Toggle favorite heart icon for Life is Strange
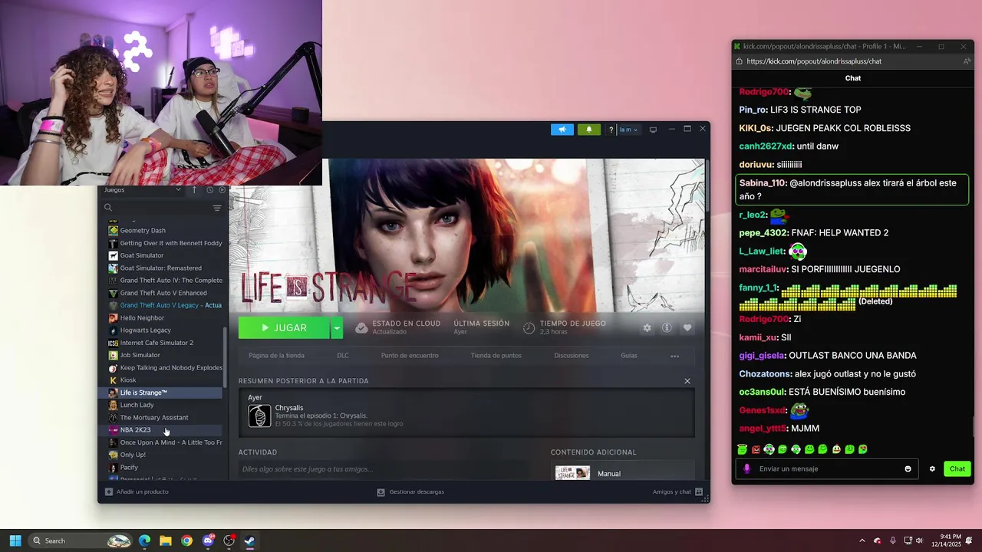Image resolution: width=982 pixels, height=552 pixels. (687, 328)
